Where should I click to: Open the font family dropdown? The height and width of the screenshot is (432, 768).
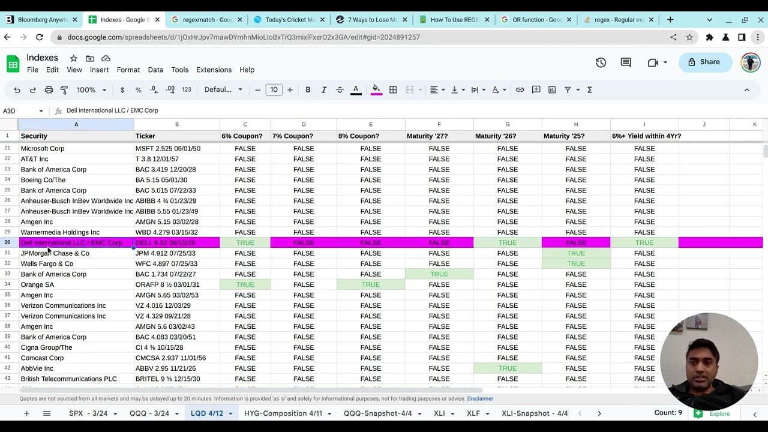click(223, 90)
